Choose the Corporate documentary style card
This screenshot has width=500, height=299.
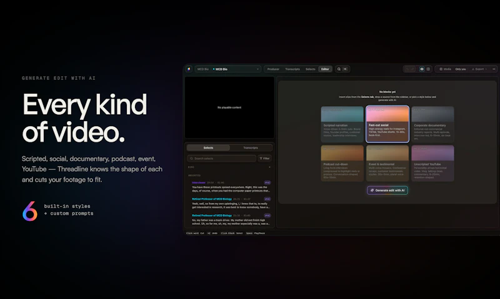pyautogui.click(x=432, y=124)
